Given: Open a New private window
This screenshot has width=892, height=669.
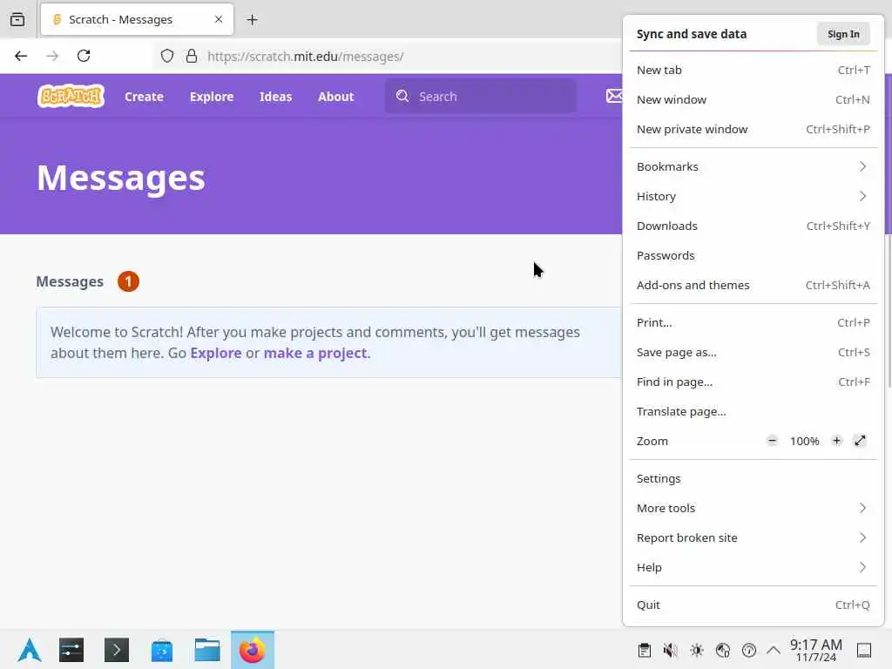Looking at the screenshot, I should click(753, 129).
